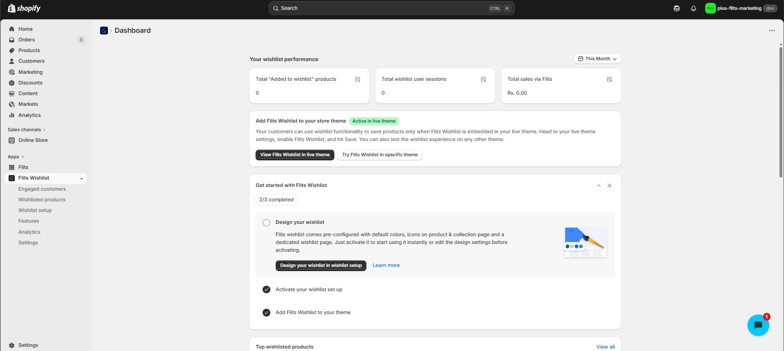Click the Marketing target icon
Screen dimensions: 784x351
click(12, 72)
